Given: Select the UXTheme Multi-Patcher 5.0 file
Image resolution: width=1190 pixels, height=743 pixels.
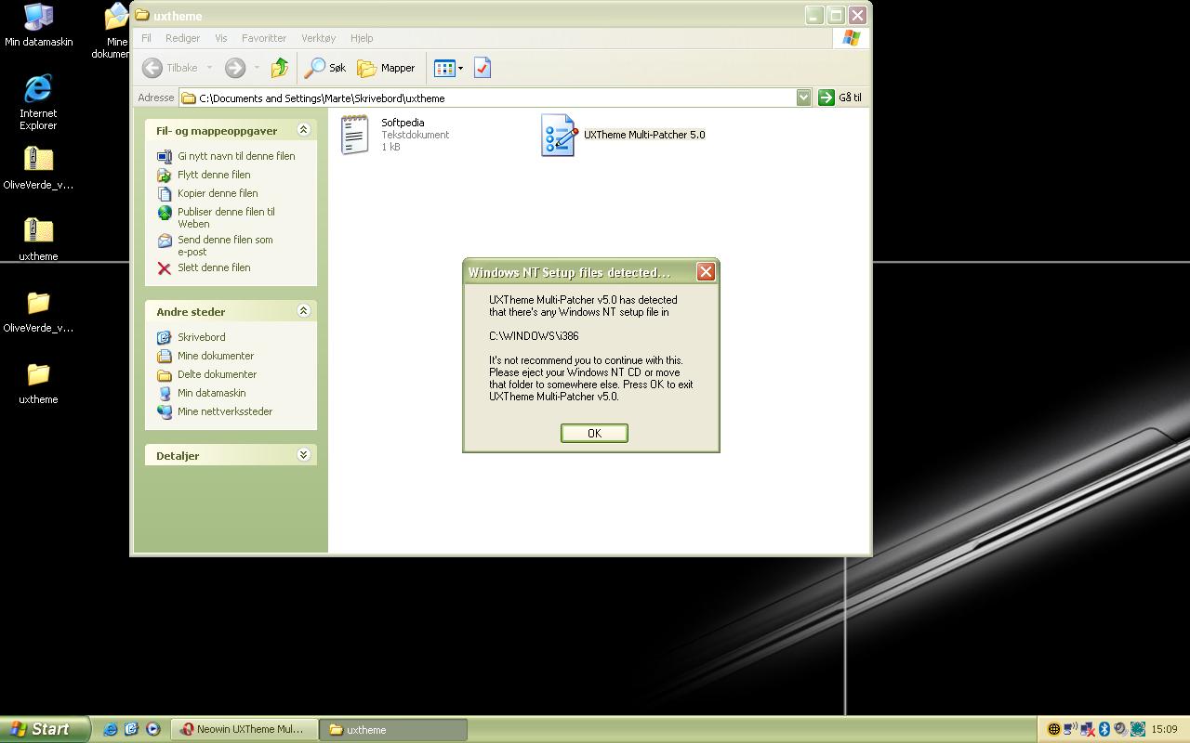Looking at the screenshot, I should click(x=623, y=135).
